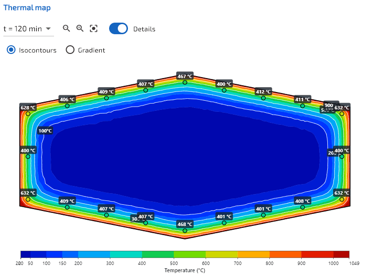The width and height of the screenshot is (365, 277).
Task: Click the 628 °C probe point marker
Action: pyautogui.click(x=28, y=114)
